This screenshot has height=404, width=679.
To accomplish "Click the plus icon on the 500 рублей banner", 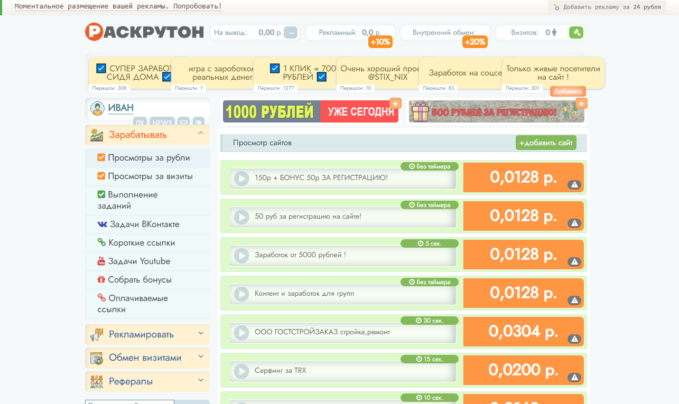I will 581,104.
